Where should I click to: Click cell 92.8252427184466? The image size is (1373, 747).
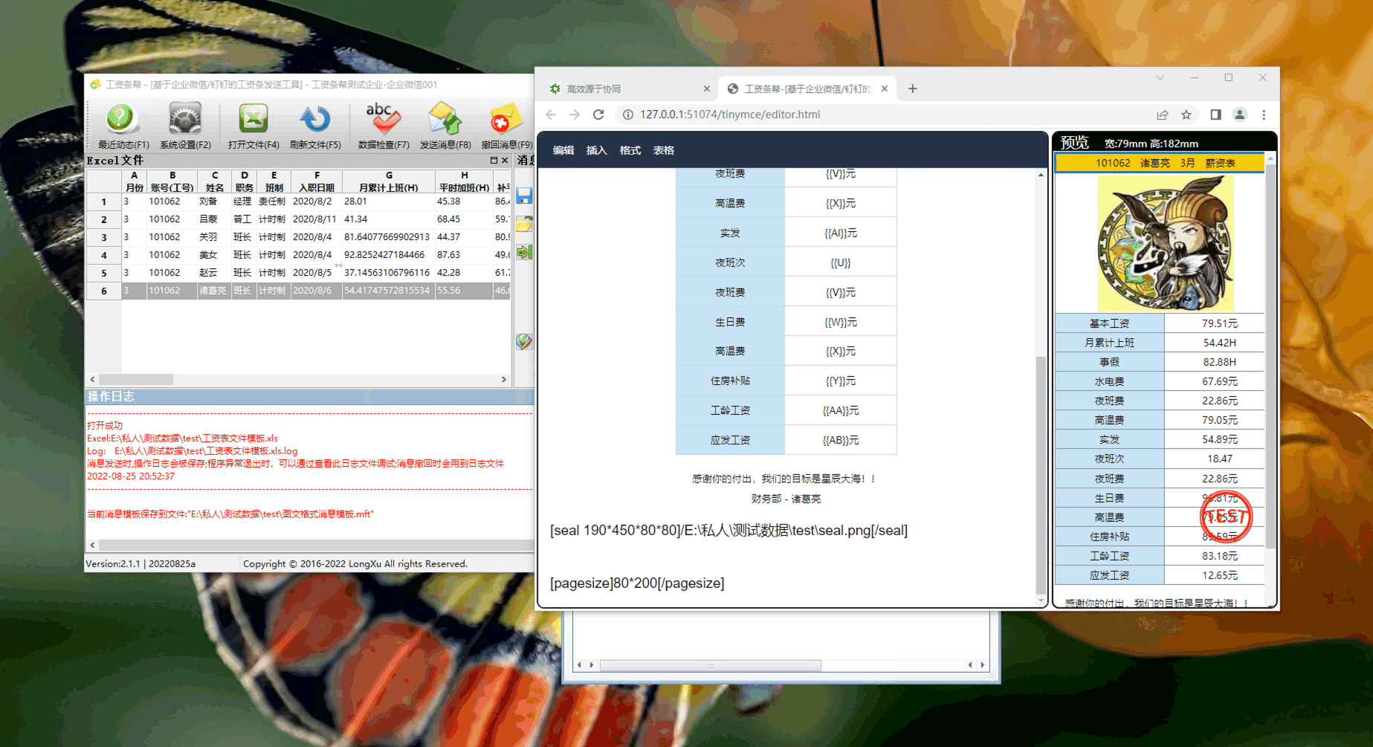[x=388, y=255]
